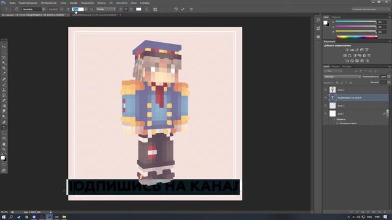Select the Rectangle shape tool
This screenshot has width=392, height=220.
point(4,139)
